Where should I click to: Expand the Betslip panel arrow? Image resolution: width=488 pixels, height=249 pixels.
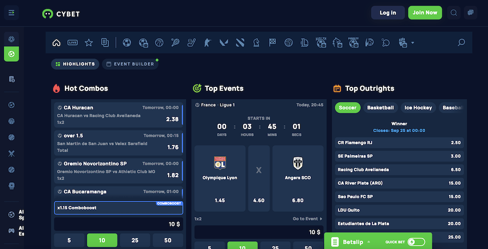(369, 242)
